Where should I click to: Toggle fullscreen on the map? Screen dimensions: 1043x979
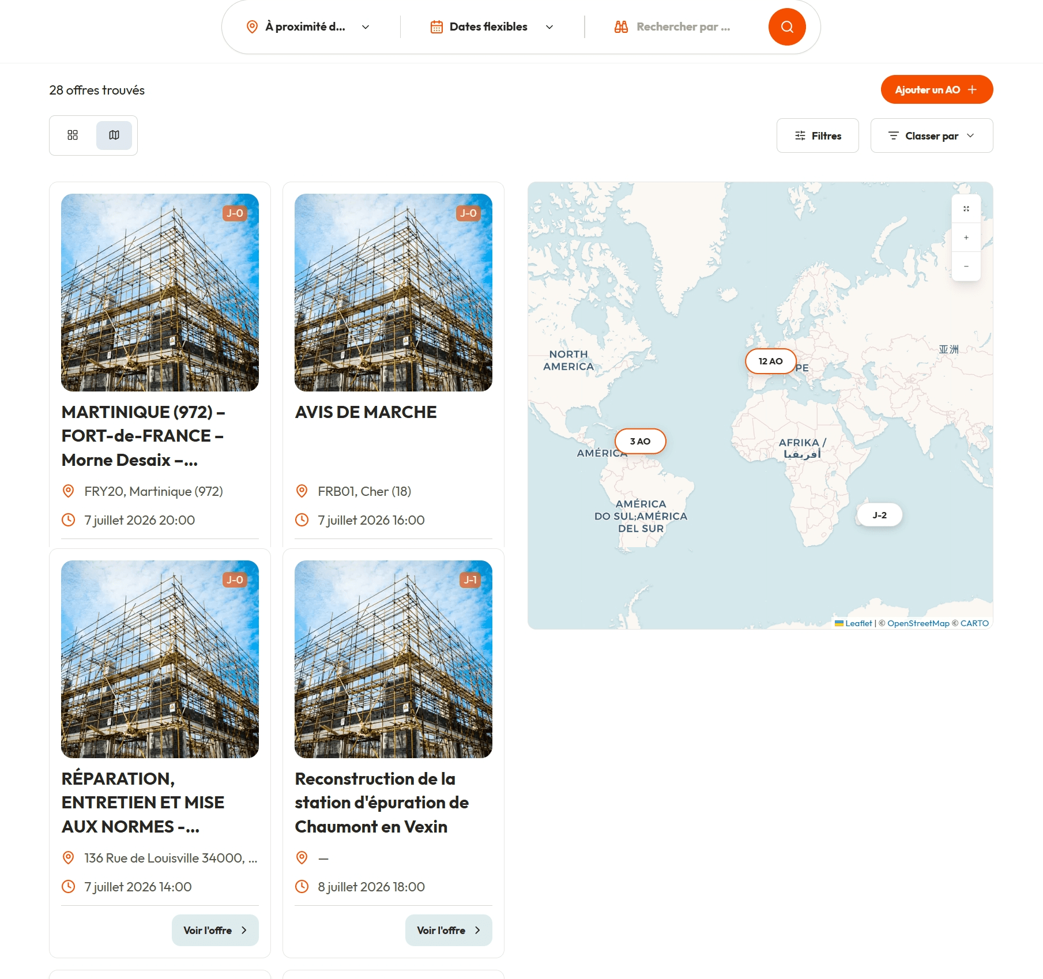[x=966, y=209]
